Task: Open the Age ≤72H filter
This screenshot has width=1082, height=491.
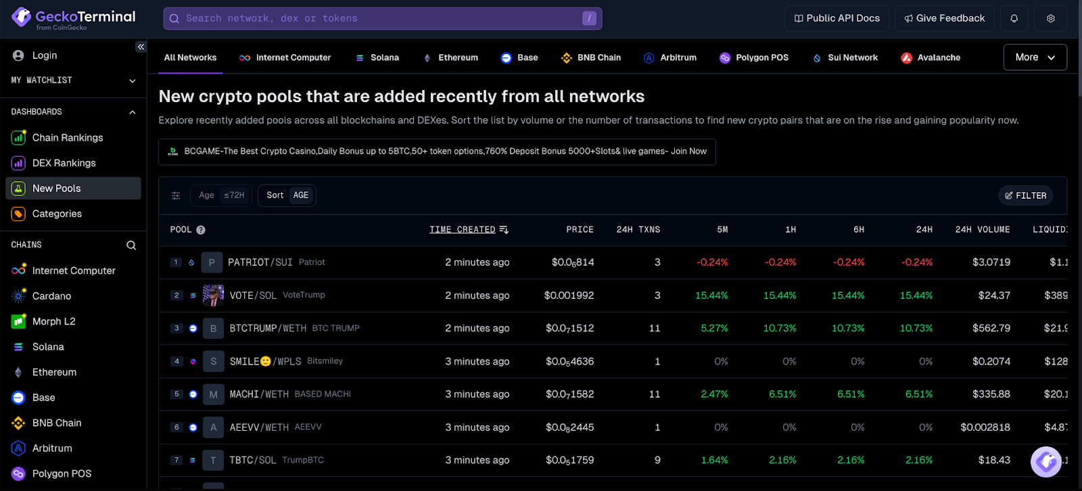Action: click(221, 195)
